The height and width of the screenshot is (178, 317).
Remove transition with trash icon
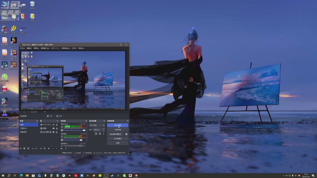point(100,134)
